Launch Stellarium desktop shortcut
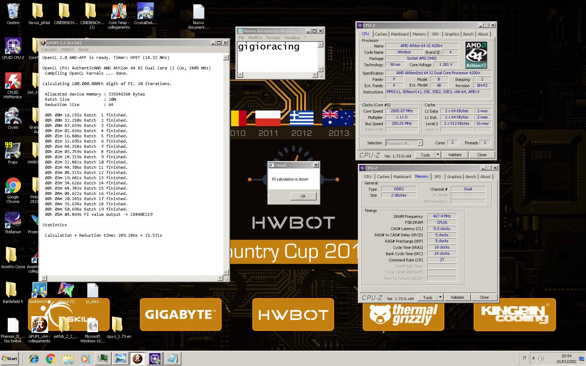 tap(13, 223)
